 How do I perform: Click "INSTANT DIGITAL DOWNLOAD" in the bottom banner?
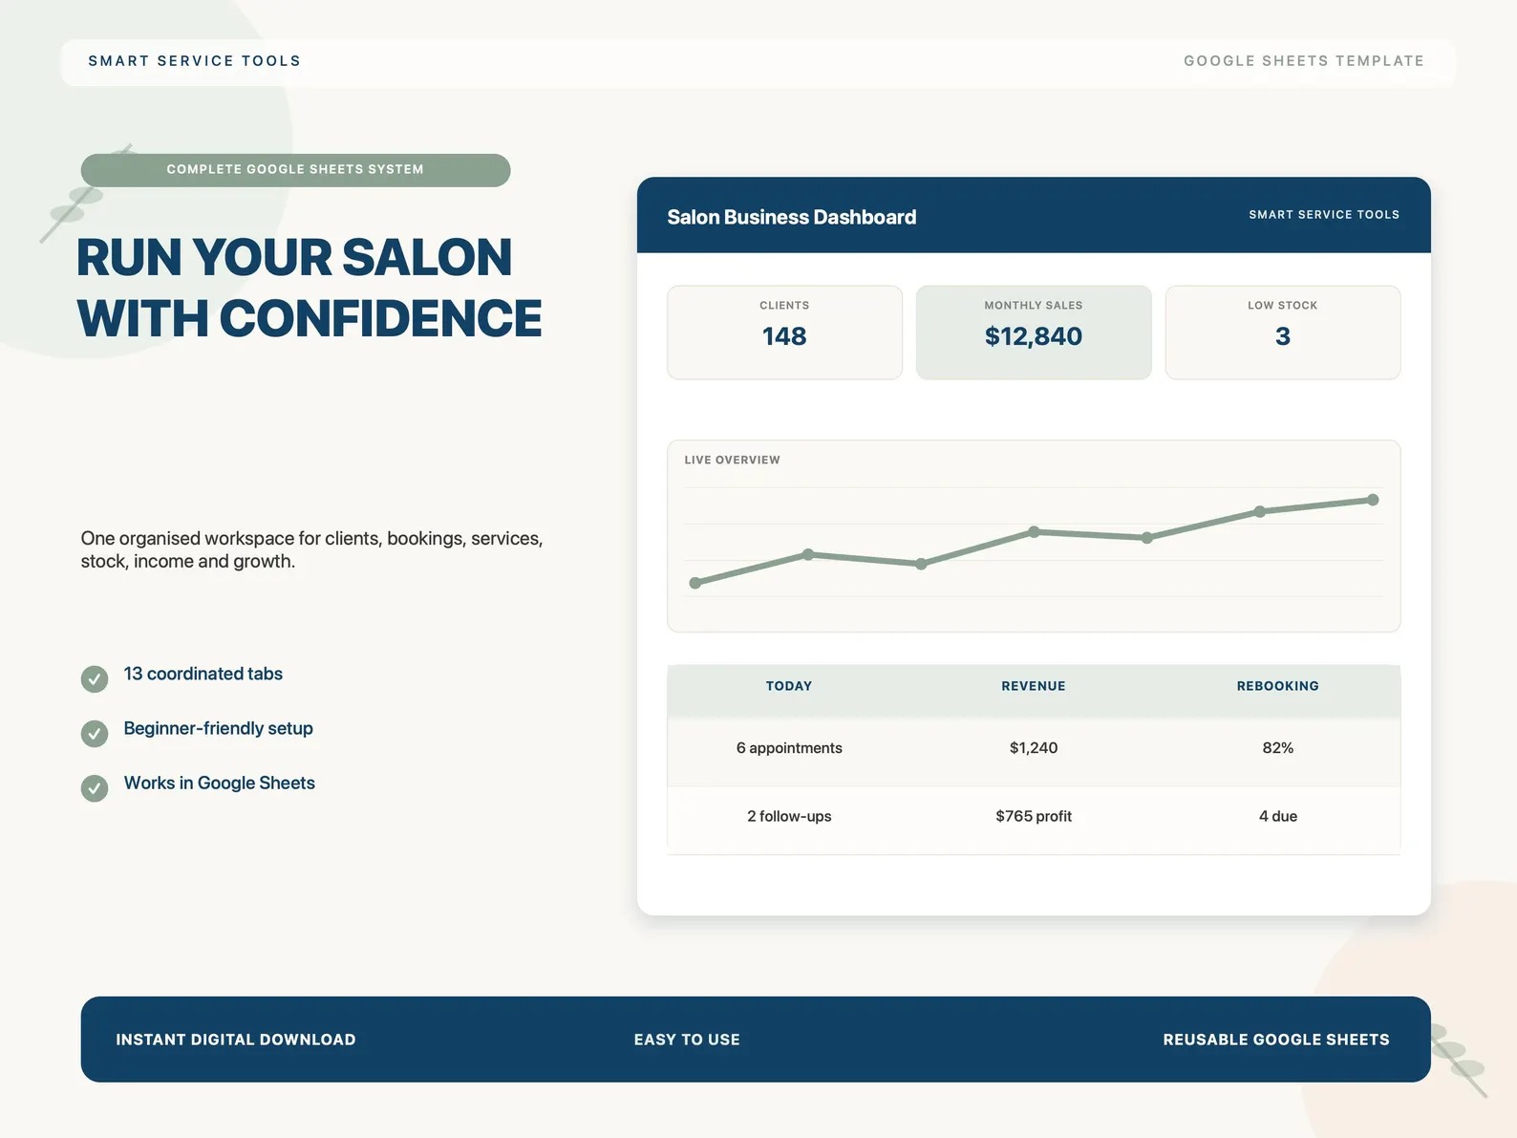click(236, 1040)
